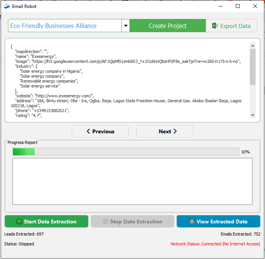
Task: Select the Eco-Friendly Businesses Alliance project field
Action: [65, 26]
